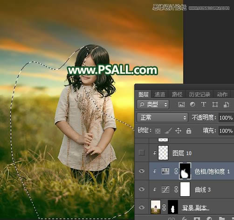
Task: Enable the type layer filter icon
Action: (204, 104)
